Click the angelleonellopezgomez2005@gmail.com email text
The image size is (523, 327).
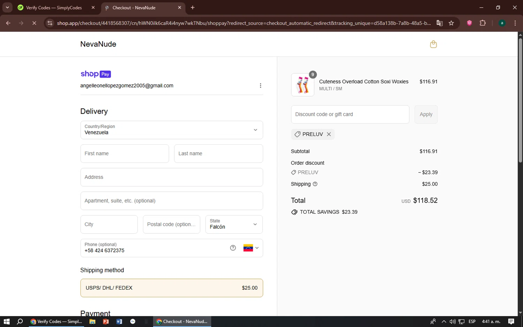[127, 86]
